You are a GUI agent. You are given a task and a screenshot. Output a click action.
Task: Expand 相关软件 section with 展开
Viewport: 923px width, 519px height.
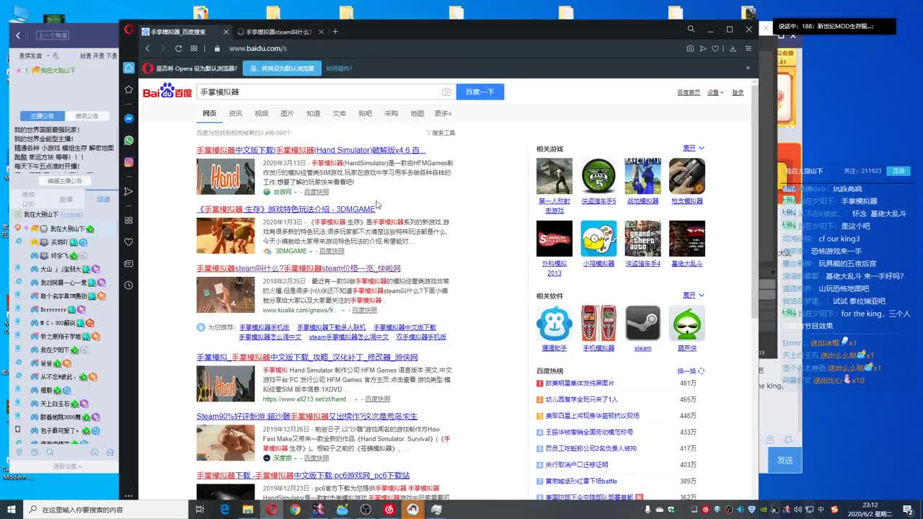pyautogui.click(x=694, y=295)
